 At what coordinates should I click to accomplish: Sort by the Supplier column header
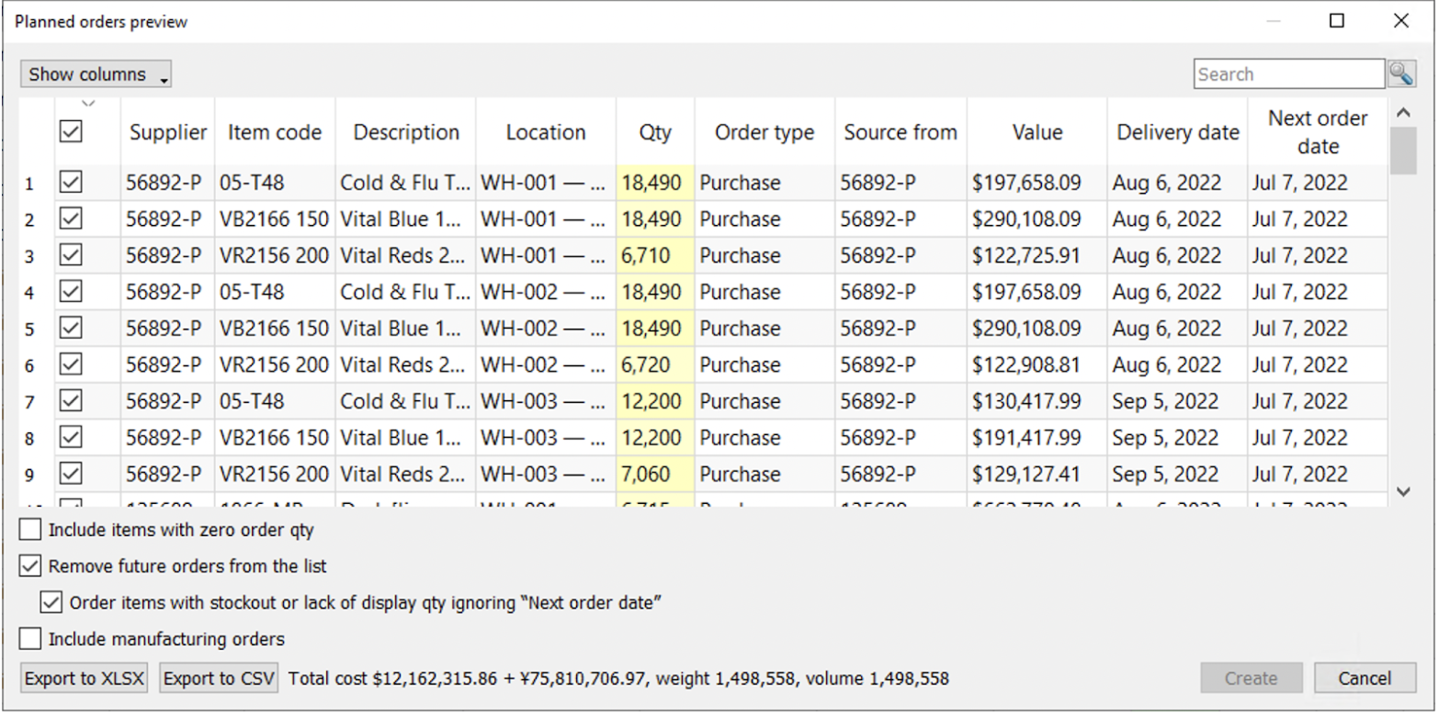click(x=168, y=132)
